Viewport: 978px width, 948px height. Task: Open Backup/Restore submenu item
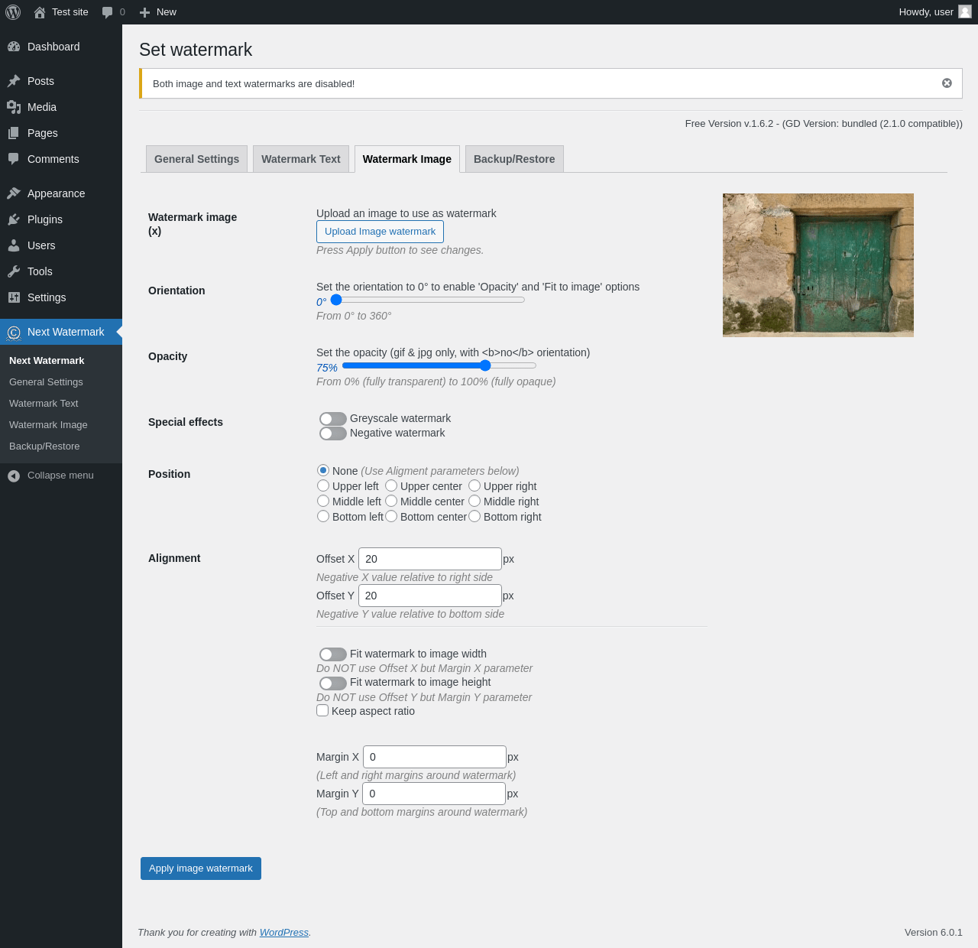point(44,446)
